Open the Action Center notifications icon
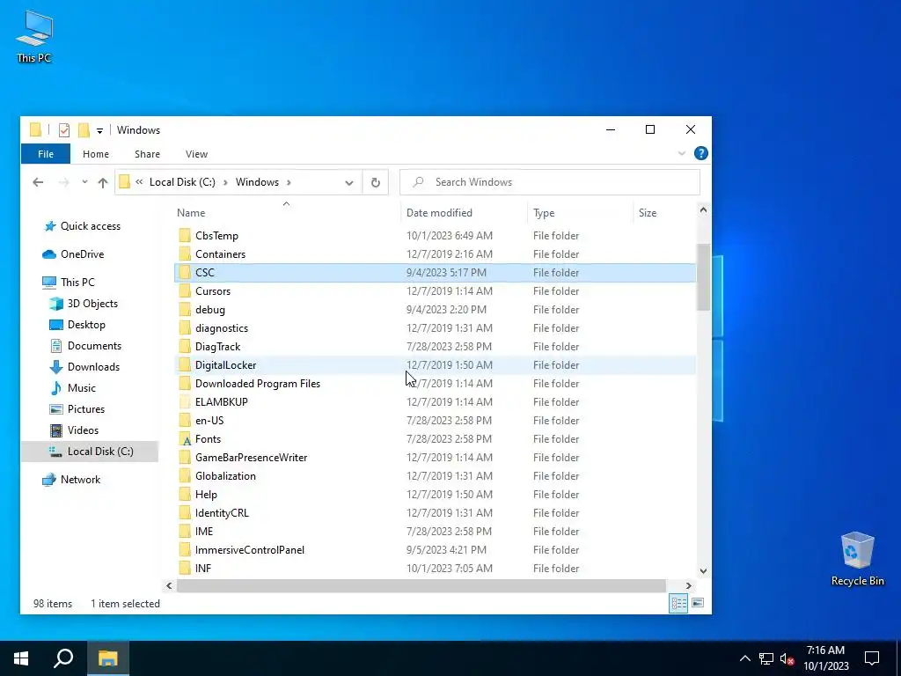Viewport: 901px width, 676px height. pos(872,658)
